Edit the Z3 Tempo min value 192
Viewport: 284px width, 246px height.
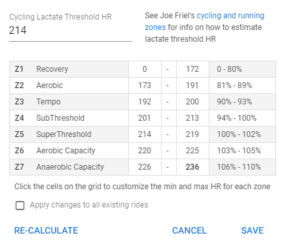pyautogui.click(x=145, y=102)
